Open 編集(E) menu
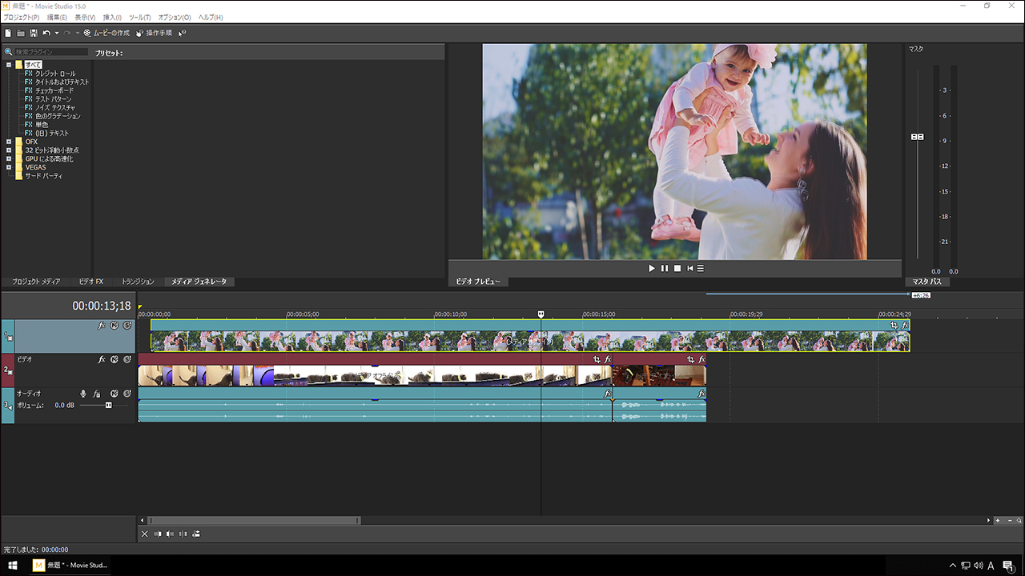1025x576 pixels. tap(58, 17)
